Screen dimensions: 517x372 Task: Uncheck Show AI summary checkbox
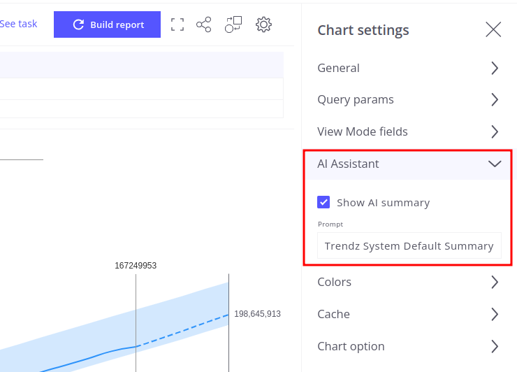click(323, 202)
